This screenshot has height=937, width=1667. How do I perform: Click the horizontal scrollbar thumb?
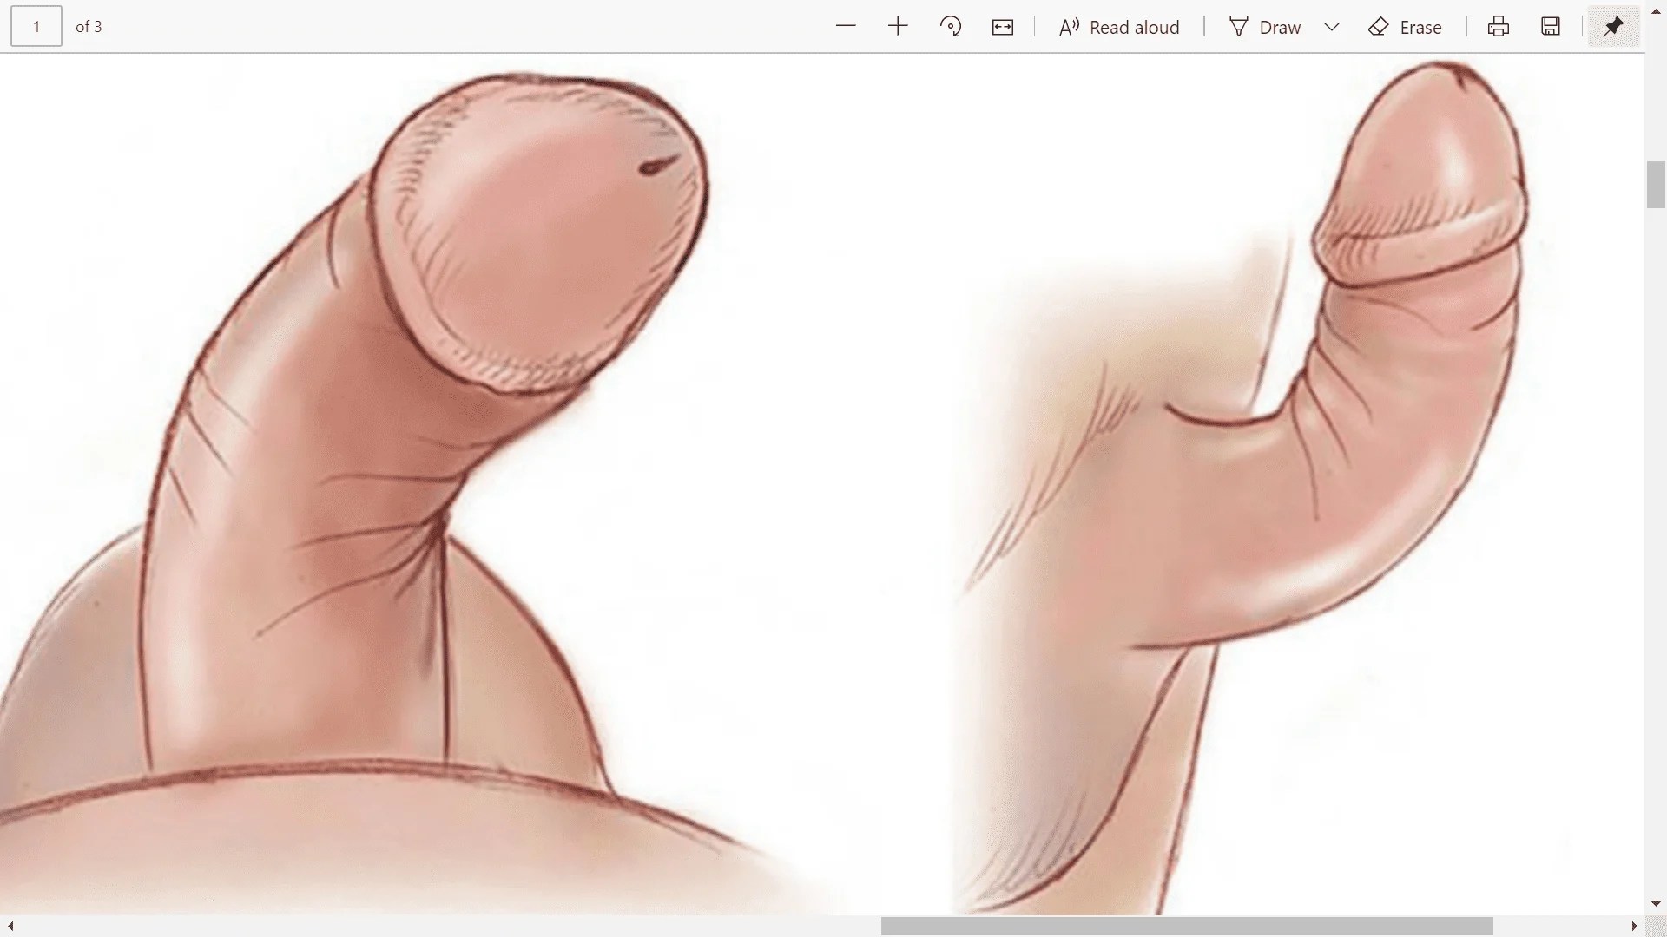click(x=1186, y=927)
